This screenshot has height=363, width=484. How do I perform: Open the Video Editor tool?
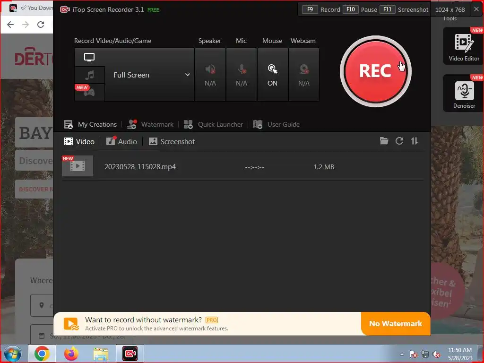coord(464,46)
